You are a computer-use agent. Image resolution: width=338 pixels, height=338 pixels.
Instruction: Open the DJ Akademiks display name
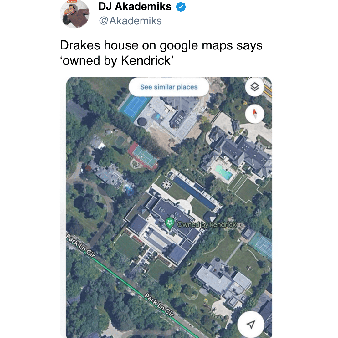pyautogui.click(x=135, y=7)
